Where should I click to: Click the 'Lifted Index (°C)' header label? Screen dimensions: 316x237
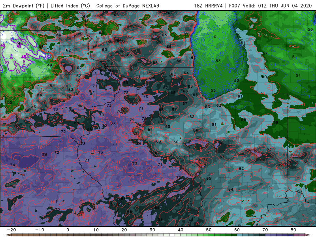pos(70,6)
